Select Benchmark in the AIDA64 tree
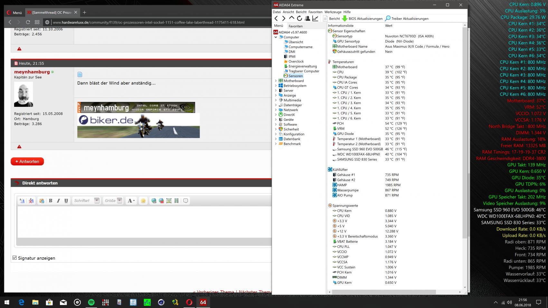 pos(292,144)
